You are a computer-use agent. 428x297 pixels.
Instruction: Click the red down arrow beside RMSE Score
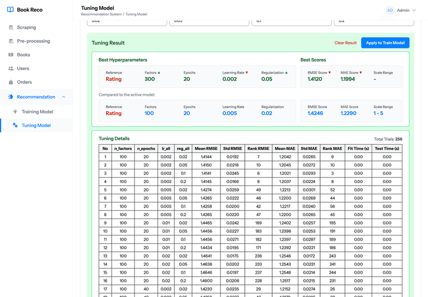click(329, 72)
